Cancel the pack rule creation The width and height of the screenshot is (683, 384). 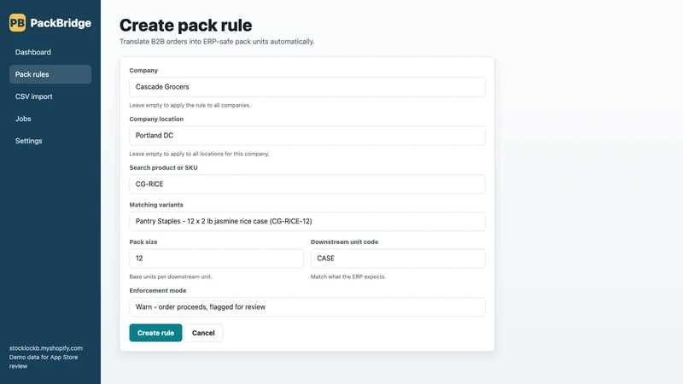(x=203, y=333)
